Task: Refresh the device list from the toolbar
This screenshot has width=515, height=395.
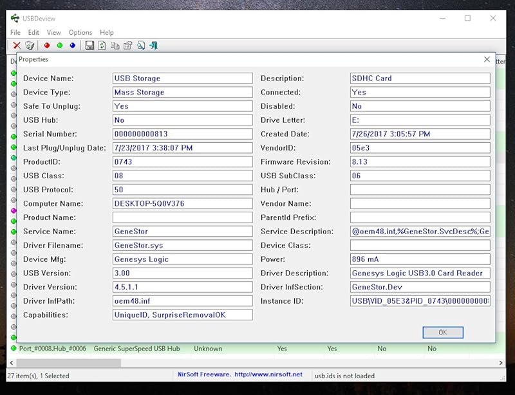Action: click(102, 45)
